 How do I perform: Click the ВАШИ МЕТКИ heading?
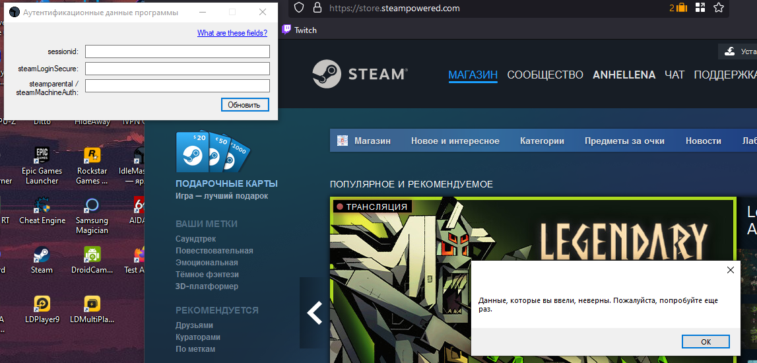coord(206,224)
